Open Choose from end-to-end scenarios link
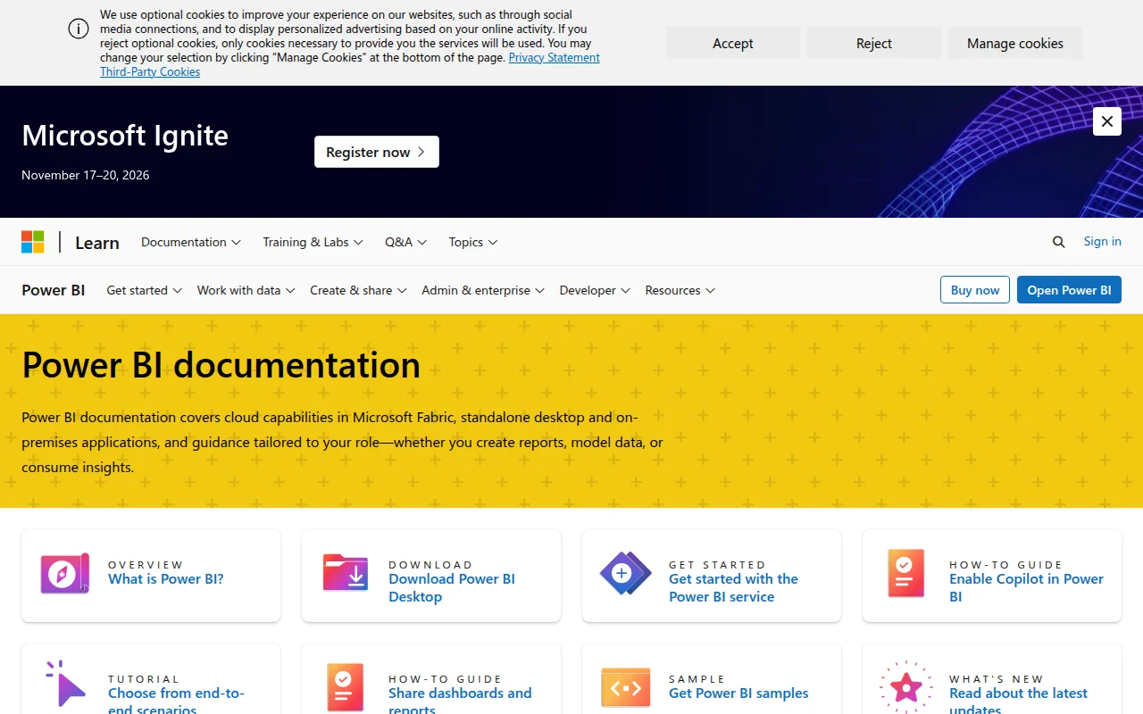The height and width of the screenshot is (714, 1143). 177,701
